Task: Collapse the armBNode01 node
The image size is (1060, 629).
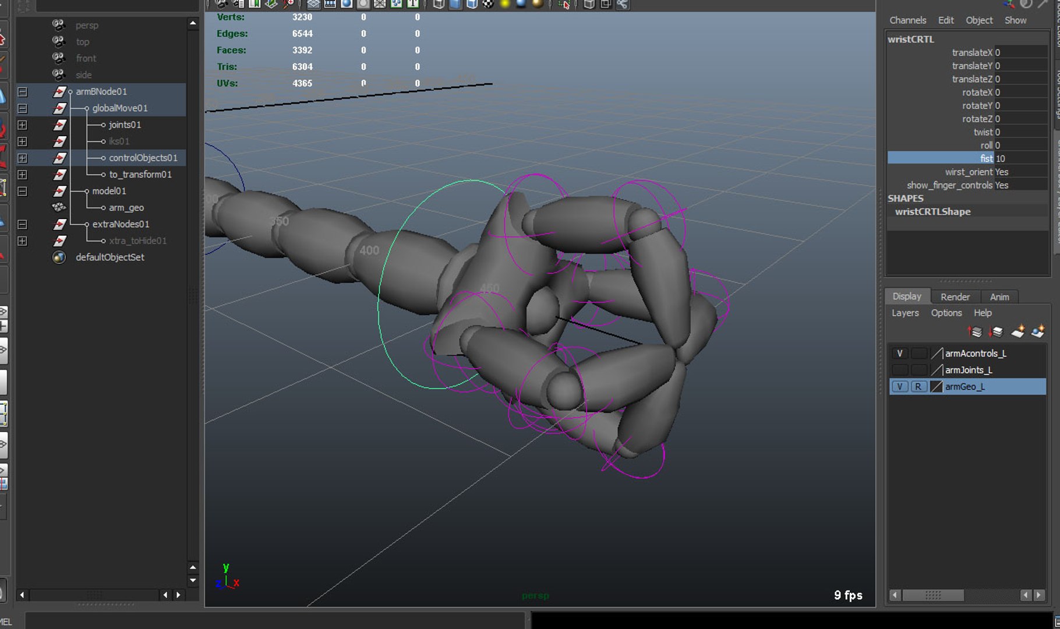Action: coord(22,91)
